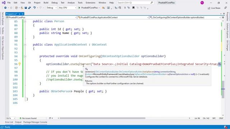Image resolution: width=230 pixels, height=129 pixels.
Task: Open the Any CPU platform dropdown
Action: [x=67, y=8]
